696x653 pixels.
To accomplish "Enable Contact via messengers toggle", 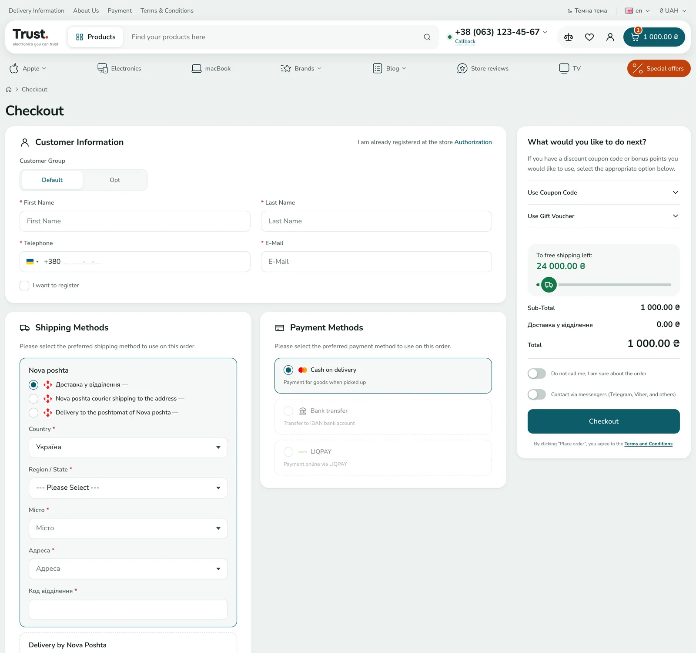I will [x=536, y=394].
